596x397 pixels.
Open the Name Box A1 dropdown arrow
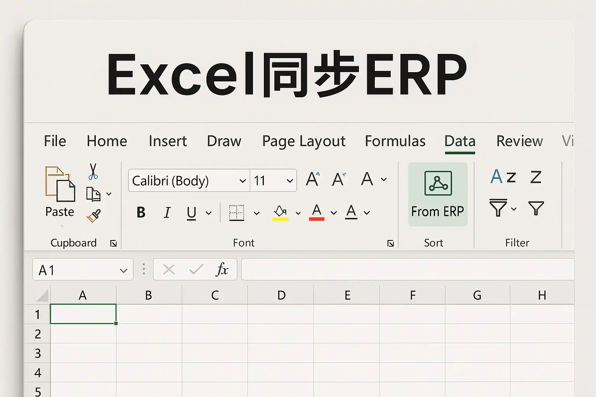click(x=123, y=271)
